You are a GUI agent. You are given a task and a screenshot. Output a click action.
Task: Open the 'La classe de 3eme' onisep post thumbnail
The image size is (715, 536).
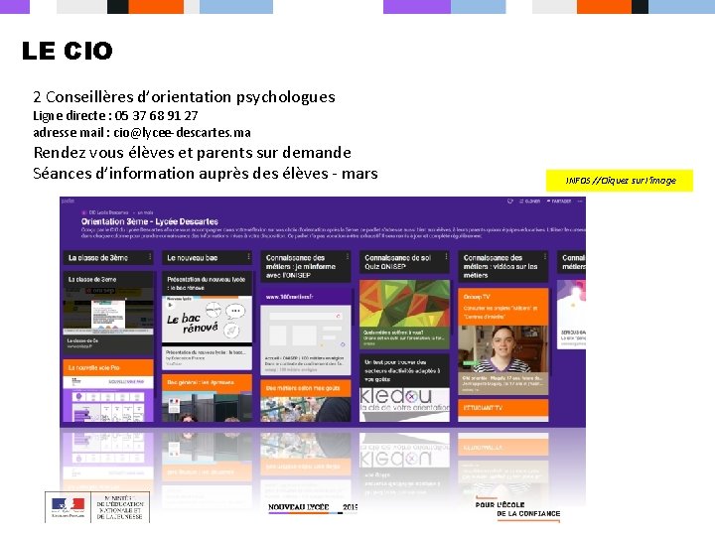(x=108, y=310)
